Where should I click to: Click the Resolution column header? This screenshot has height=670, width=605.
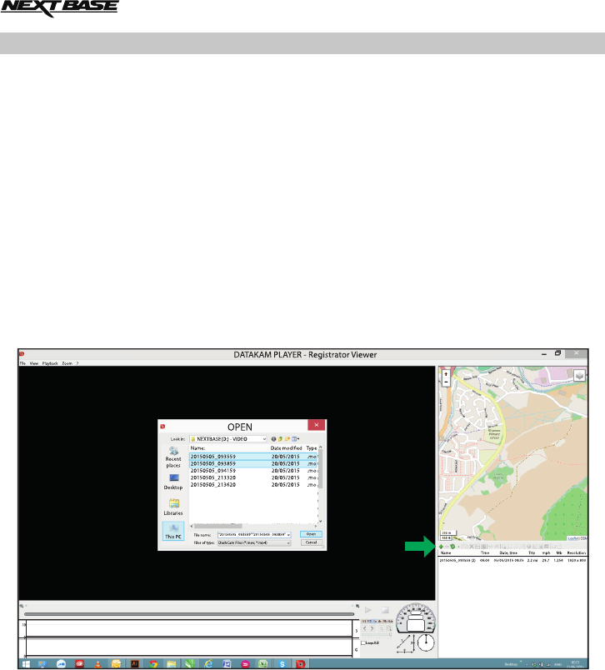click(x=577, y=553)
